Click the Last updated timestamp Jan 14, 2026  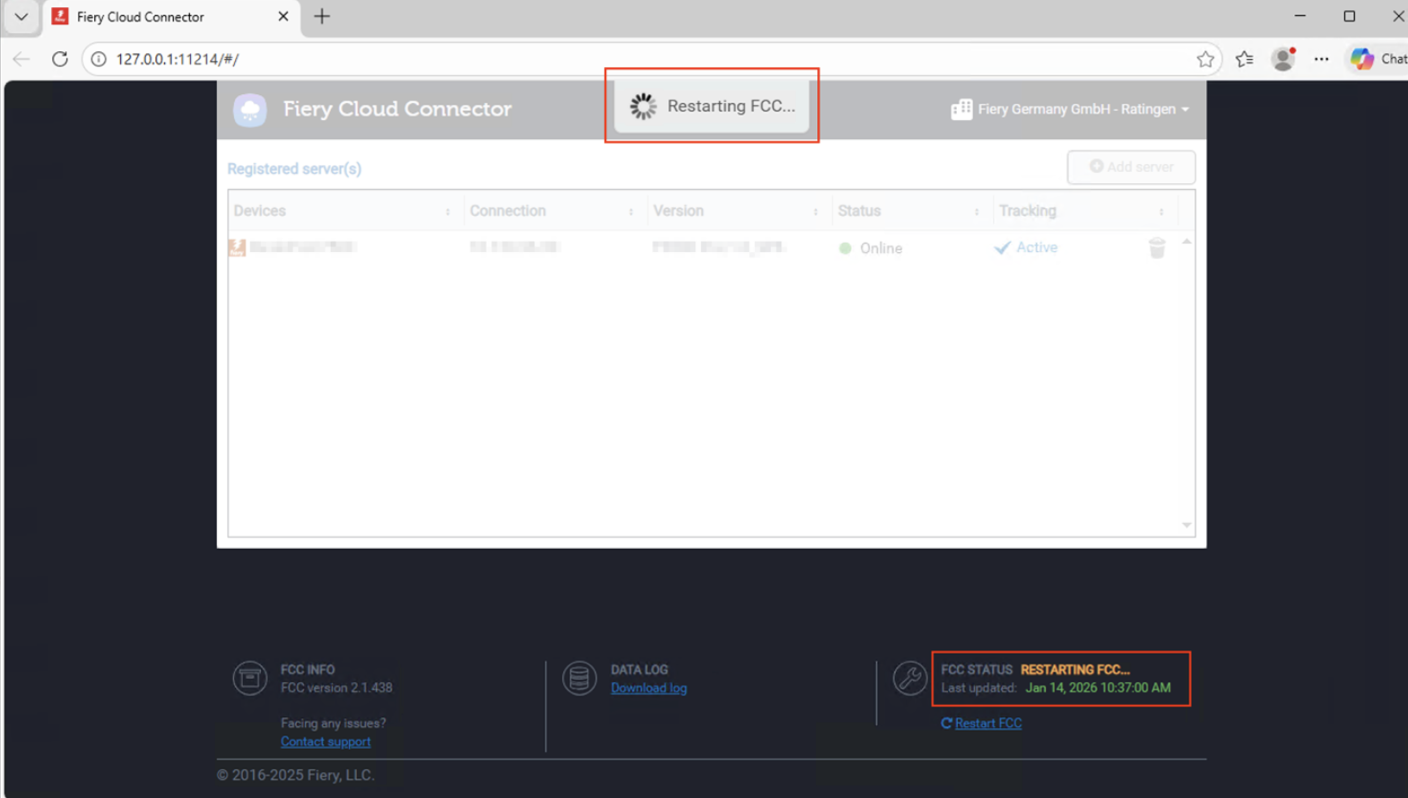point(1098,688)
